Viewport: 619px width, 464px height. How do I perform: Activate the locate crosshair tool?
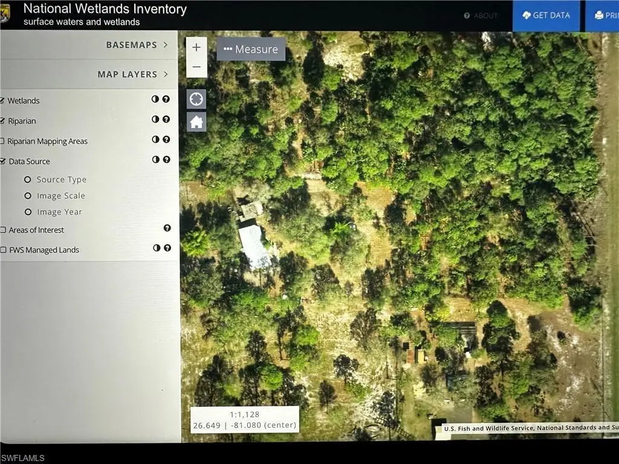[196, 98]
